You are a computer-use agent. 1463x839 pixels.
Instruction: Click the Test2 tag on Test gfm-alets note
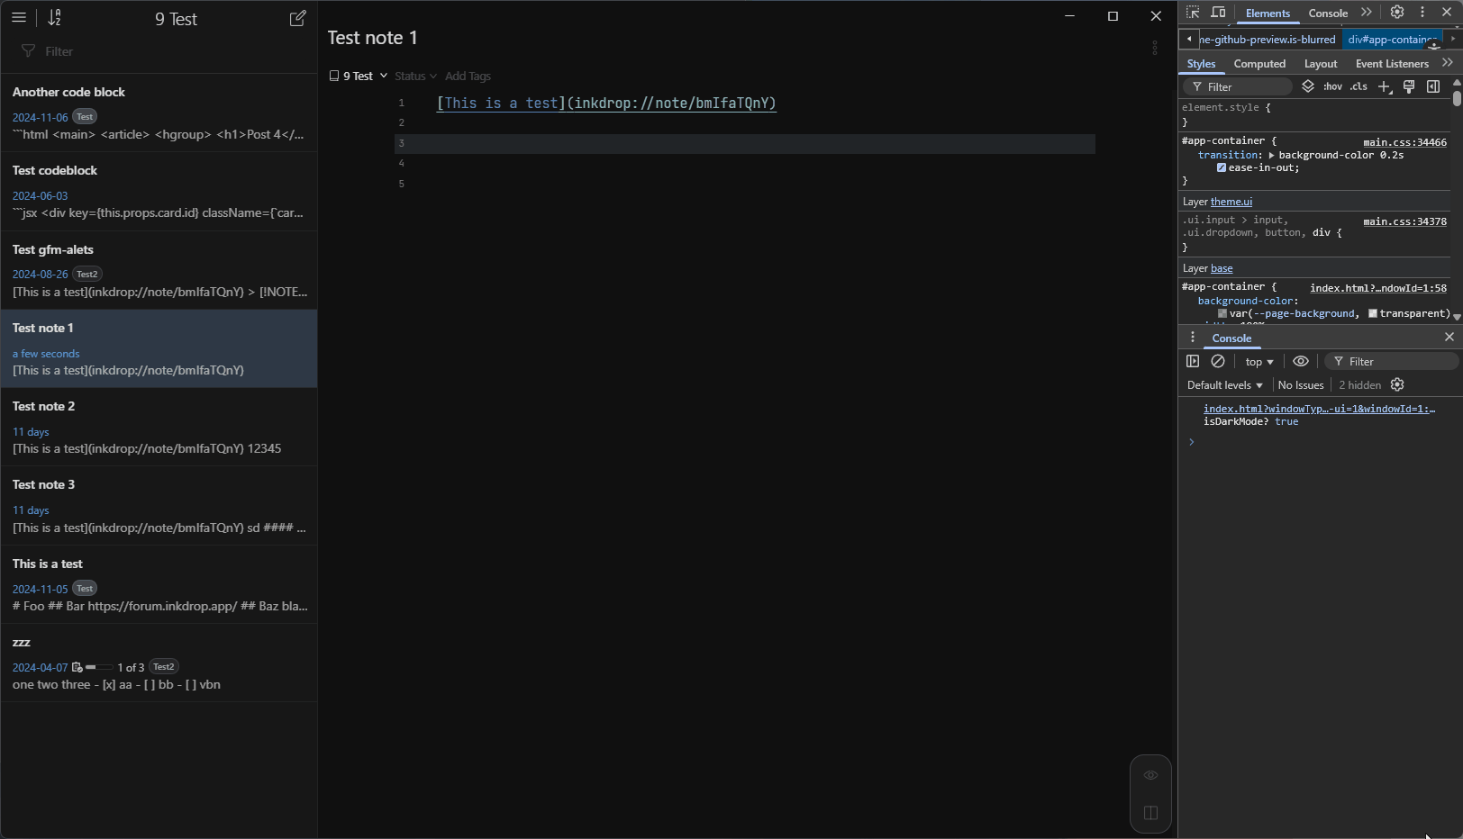(87, 274)
